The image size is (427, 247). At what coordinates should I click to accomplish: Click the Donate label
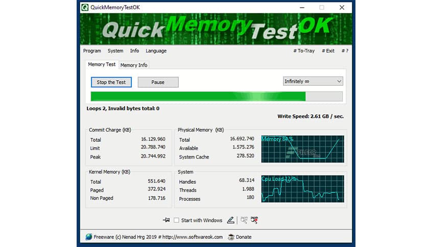point(244,237)
